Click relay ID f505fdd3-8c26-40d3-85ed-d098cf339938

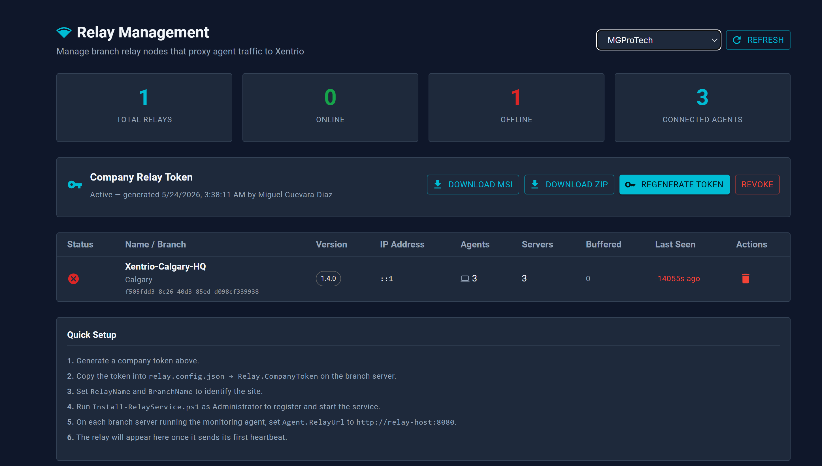192,292
